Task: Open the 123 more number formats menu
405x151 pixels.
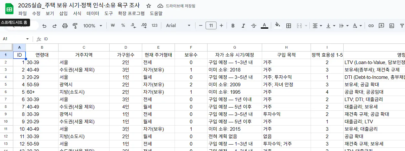Action: click(155, 25)
